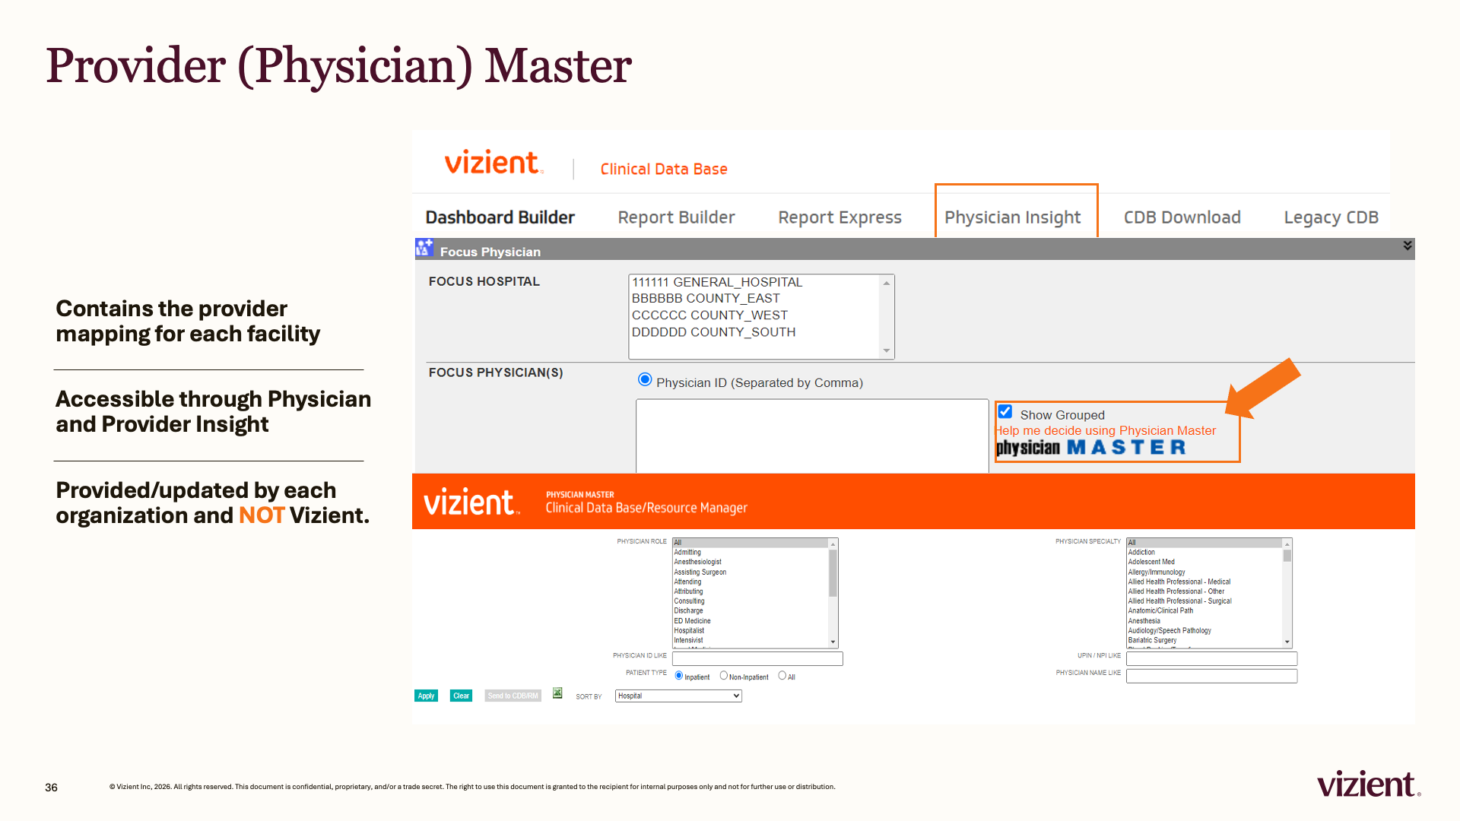
Task: Switch to the Report Builder tab
Action: pyautogui.click(x=677, y=218)
